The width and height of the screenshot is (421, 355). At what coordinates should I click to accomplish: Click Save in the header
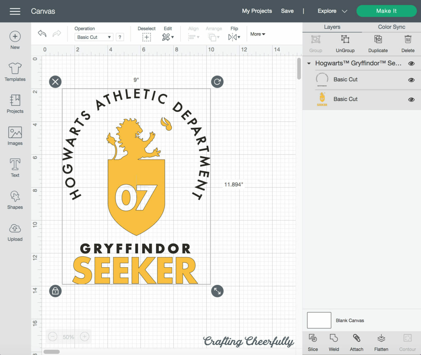(x=287, y=11)
